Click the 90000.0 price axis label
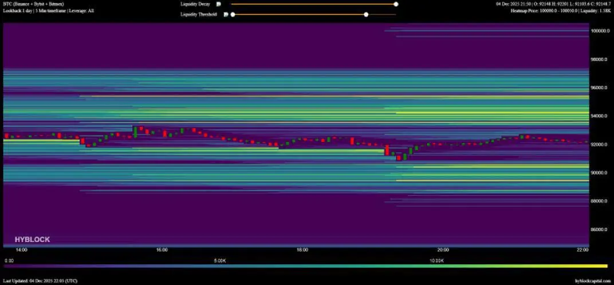 (600, 173)
